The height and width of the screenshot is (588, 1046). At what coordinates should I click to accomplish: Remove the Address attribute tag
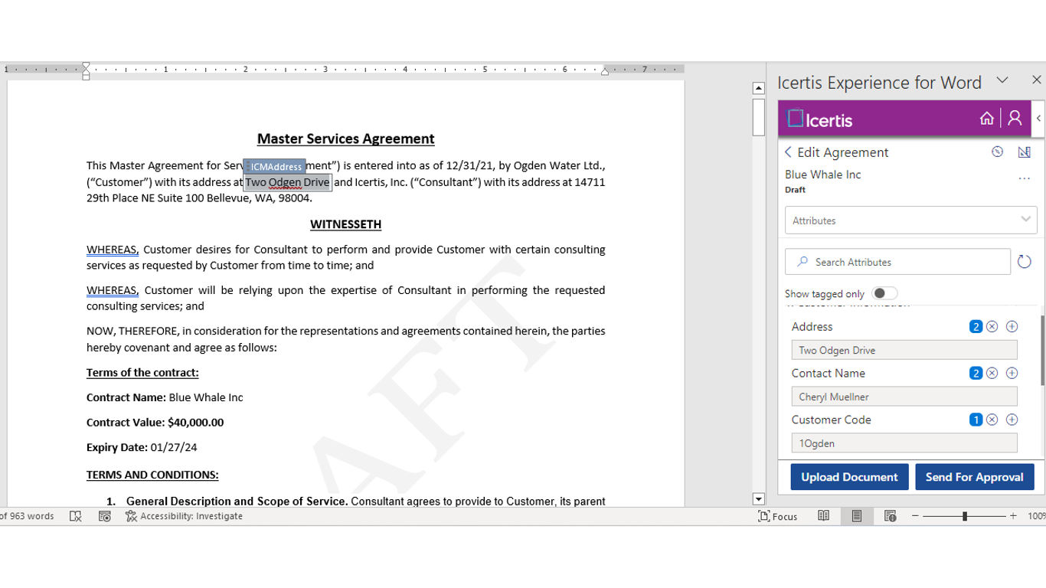pyautogui.click(x=992, y=327)
